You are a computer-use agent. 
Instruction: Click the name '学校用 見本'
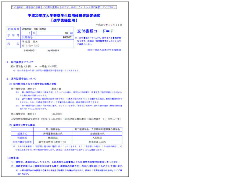[x=30, y=42]
